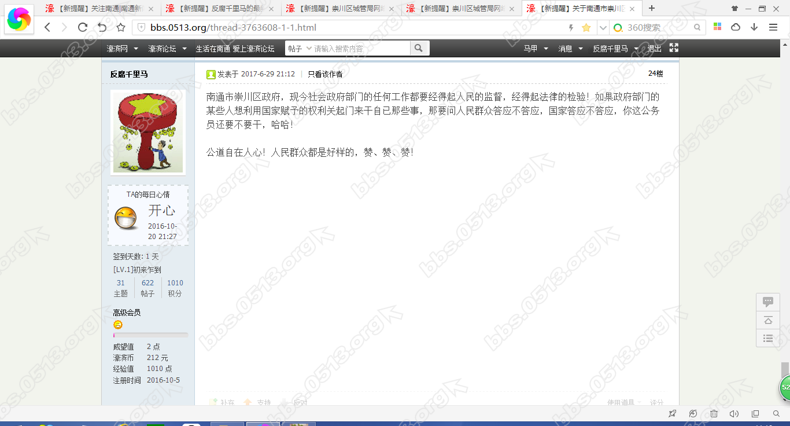This screenshot has width=790, height=426.
Task: Open the thread list icon on the right side
Action: point(768,339)
